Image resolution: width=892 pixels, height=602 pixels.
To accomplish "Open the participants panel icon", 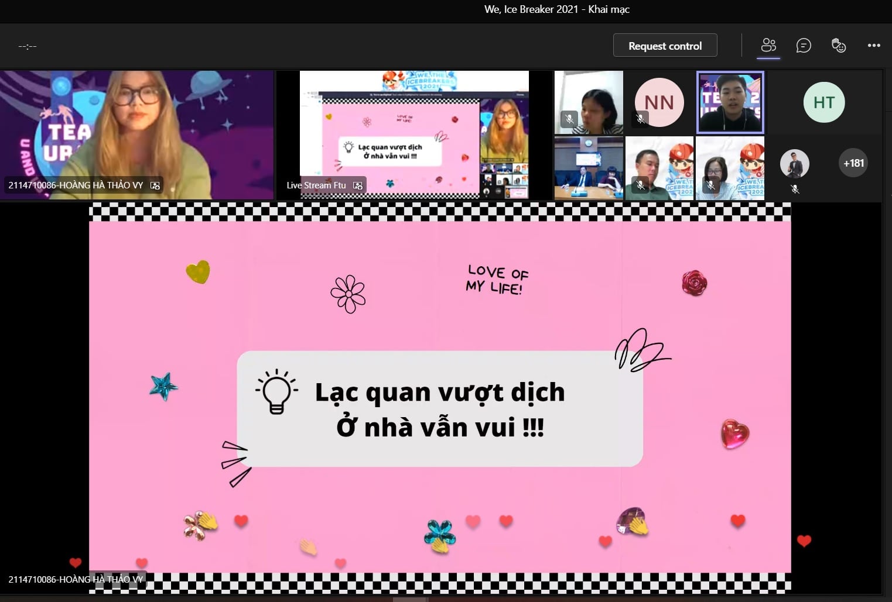I will (768, 45).
